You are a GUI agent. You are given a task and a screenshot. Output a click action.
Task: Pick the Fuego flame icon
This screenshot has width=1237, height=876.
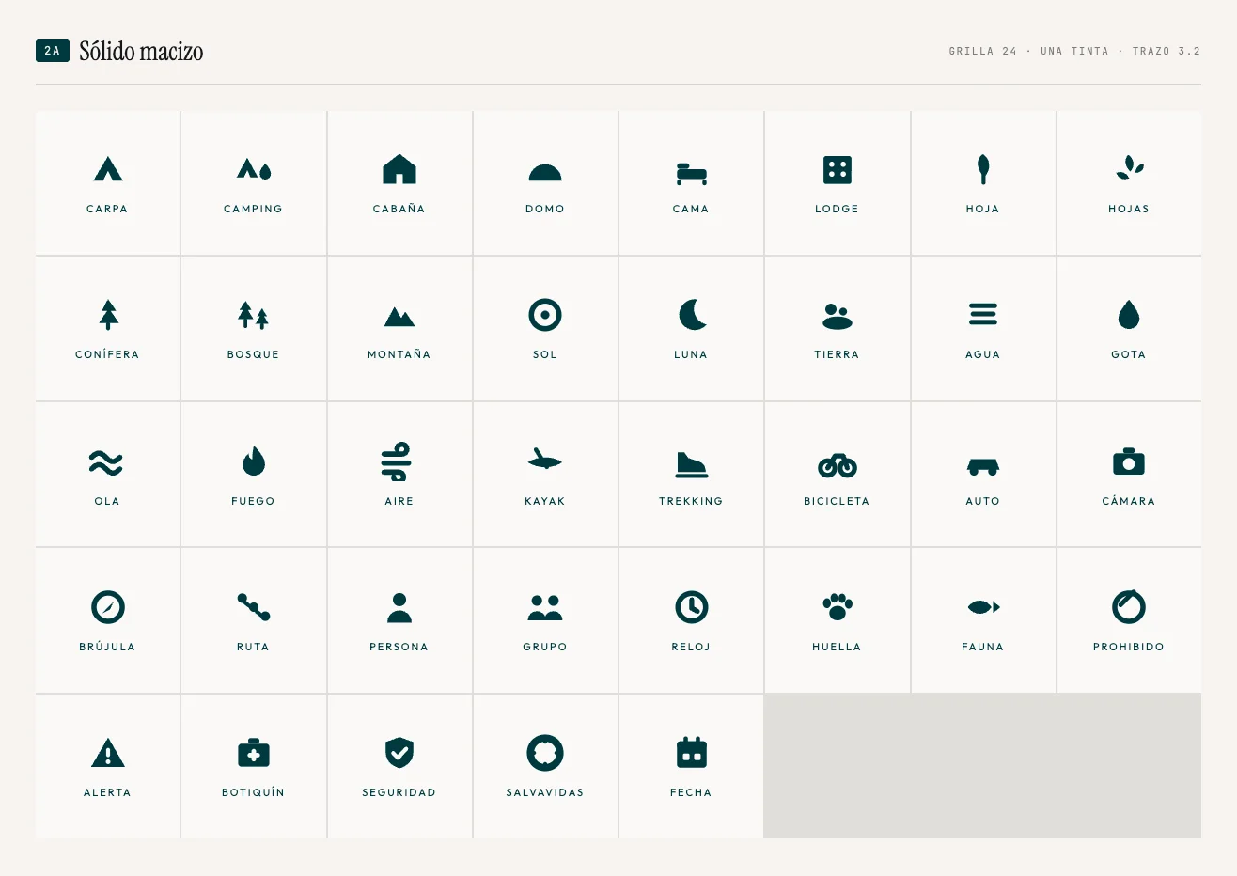(x=254, y=461)
